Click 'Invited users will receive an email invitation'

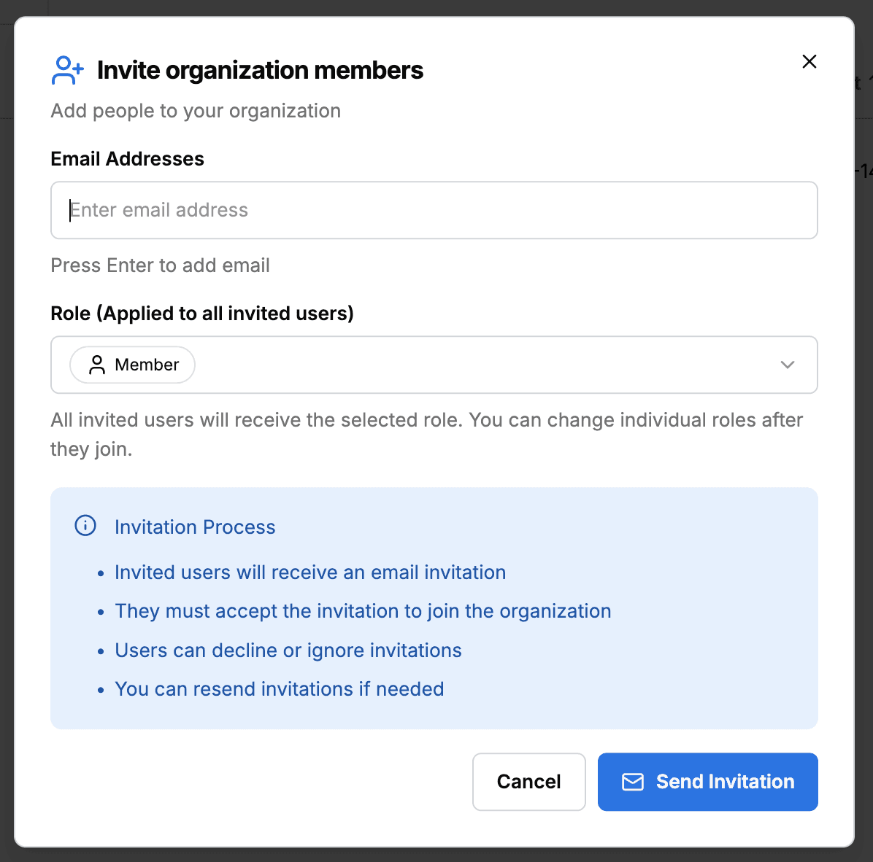pyautogui.click(x=310, y=572)
